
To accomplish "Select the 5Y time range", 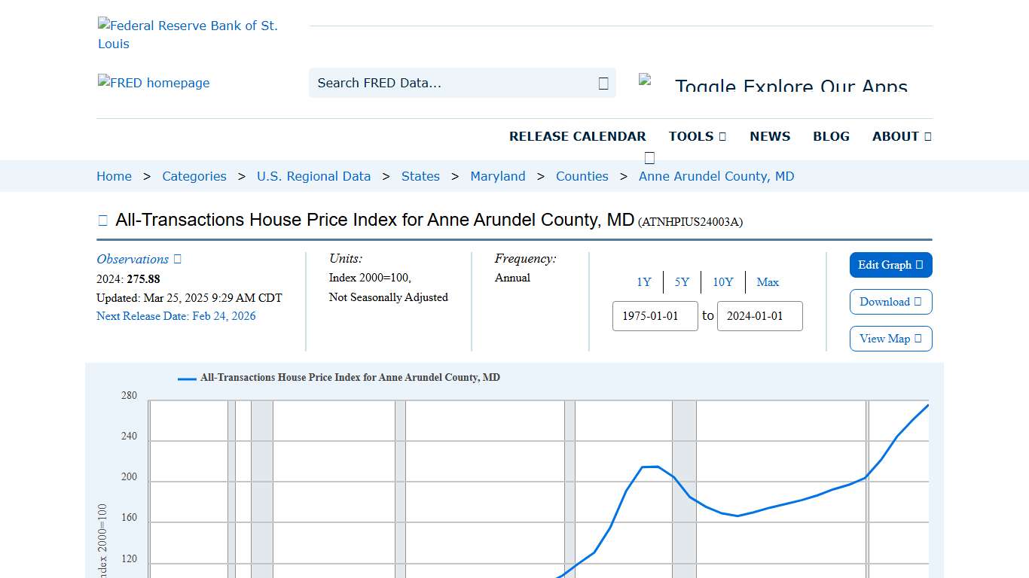I will click(682, 282).
